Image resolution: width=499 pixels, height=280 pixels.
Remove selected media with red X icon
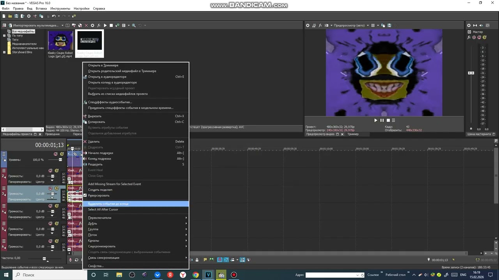[86, 25]
